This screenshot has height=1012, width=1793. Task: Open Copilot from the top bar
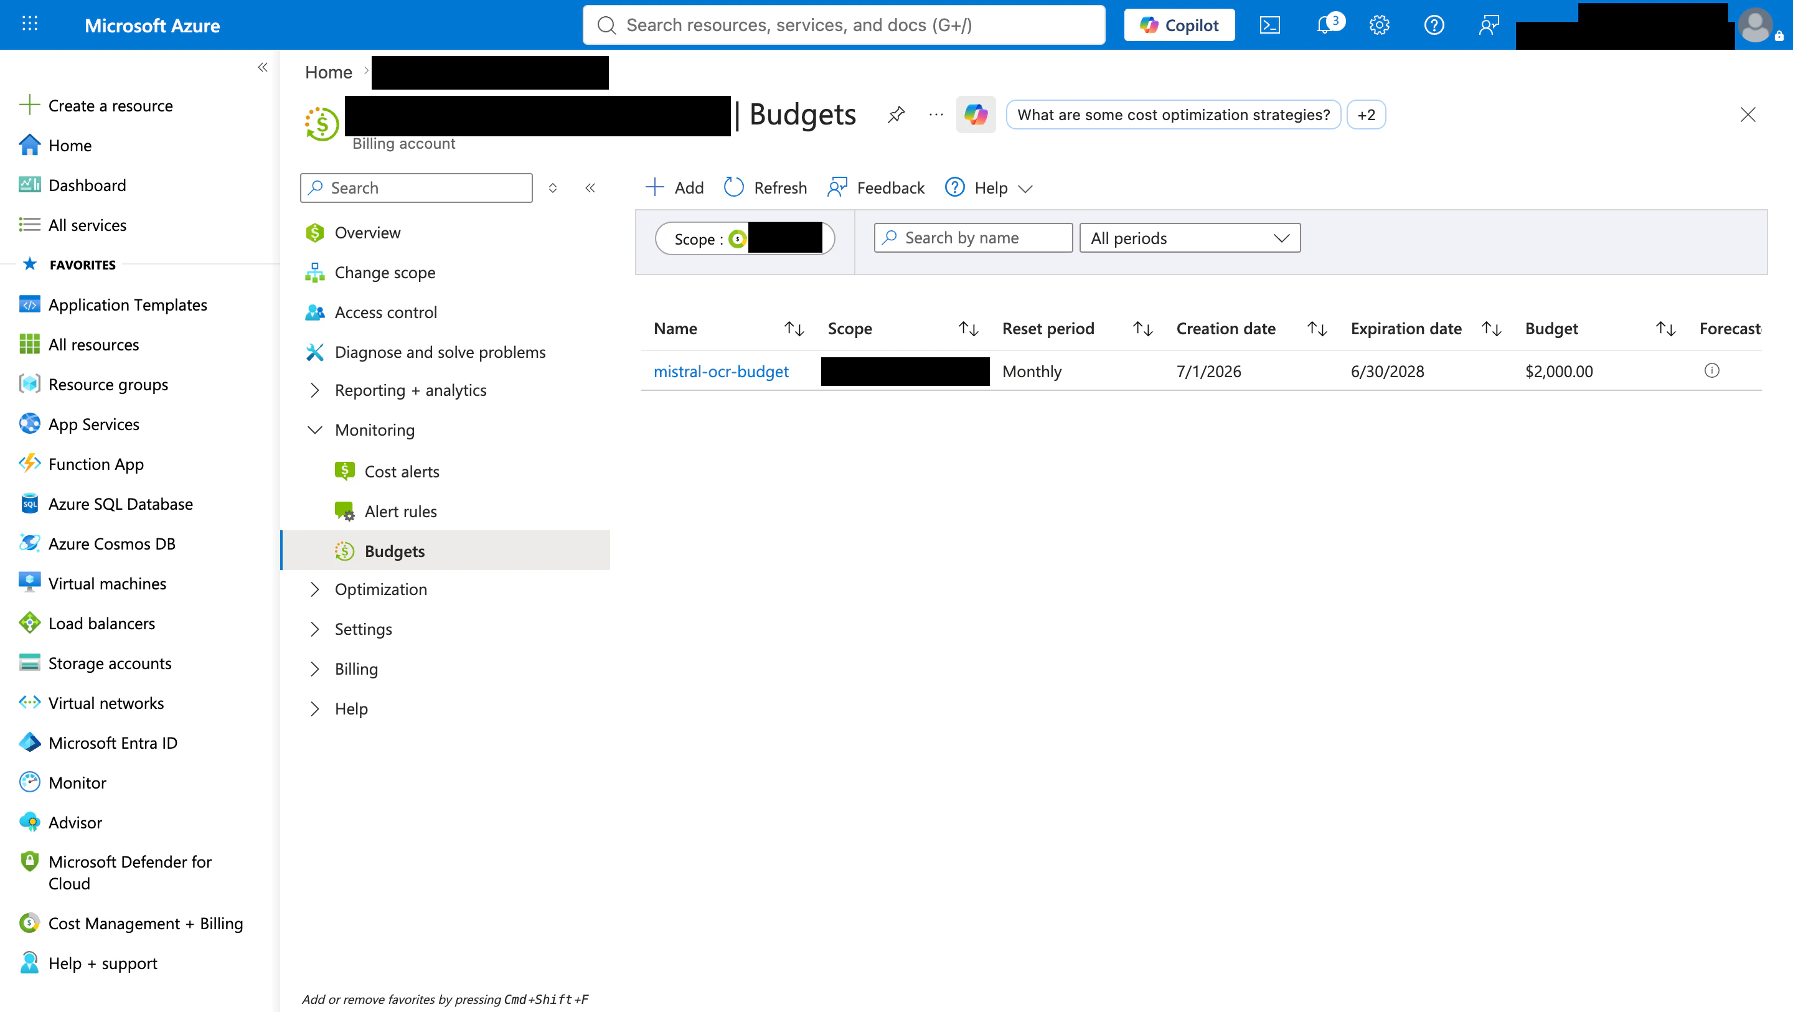[x=1179, y=25]
